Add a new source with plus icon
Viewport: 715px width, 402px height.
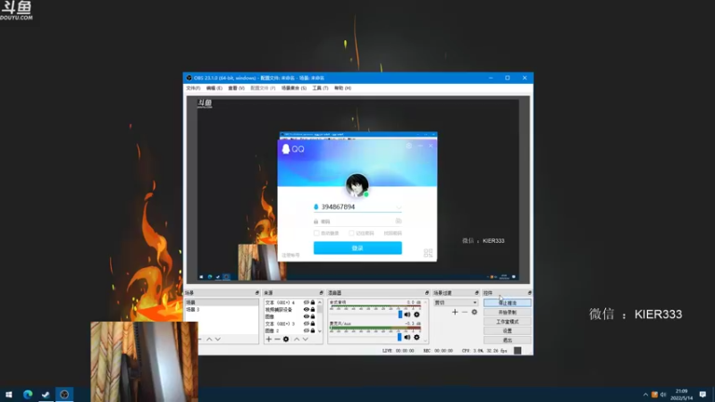(269, 339)
